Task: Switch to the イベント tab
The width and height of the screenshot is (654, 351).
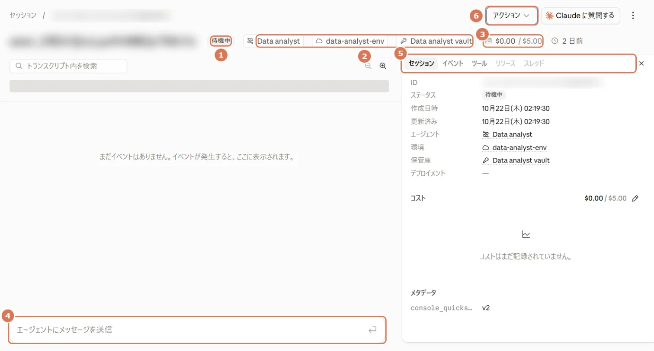Action: (x=453, y=64)
